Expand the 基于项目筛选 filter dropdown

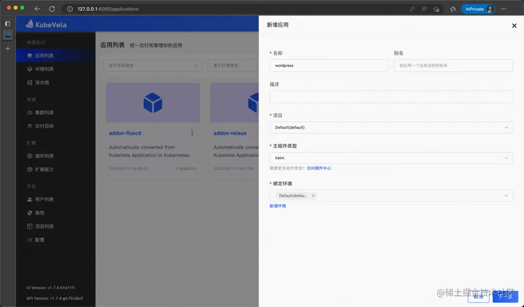point(153,65)
